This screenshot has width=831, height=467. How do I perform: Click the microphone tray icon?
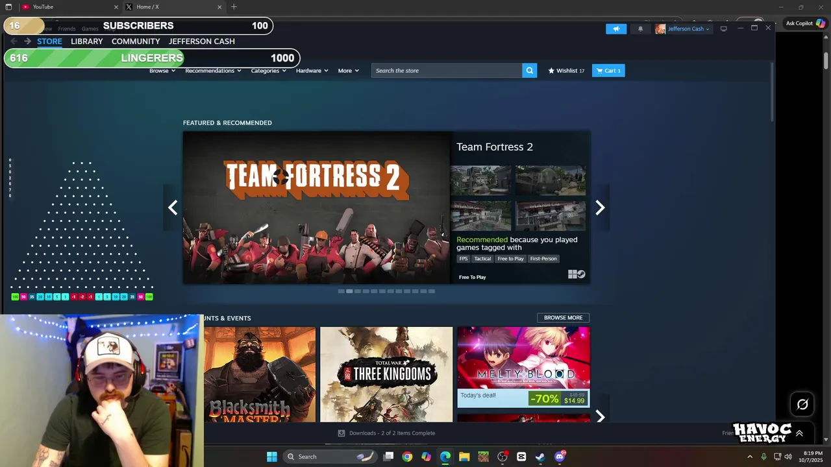pyautogui.click(x=763, y=457)
